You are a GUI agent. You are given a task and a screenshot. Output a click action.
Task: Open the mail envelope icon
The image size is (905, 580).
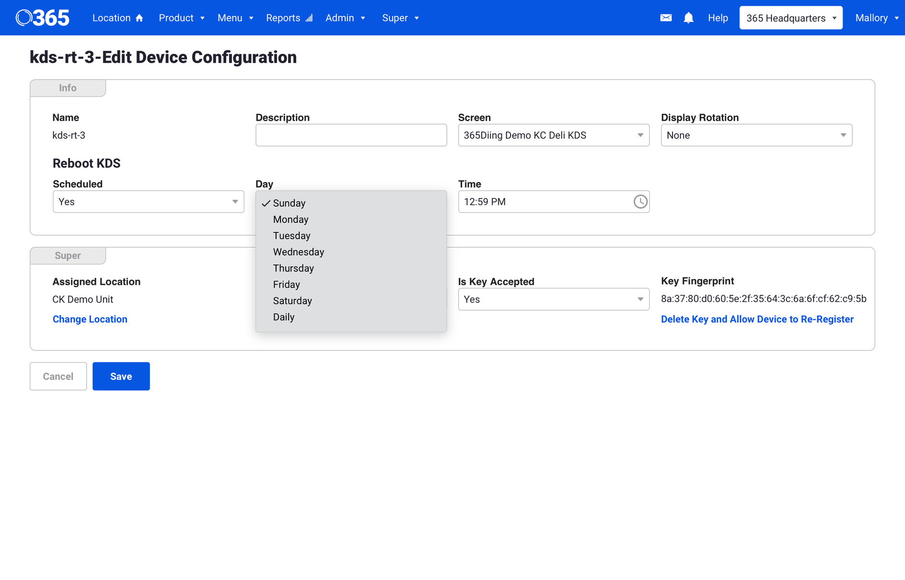[665, 18]
